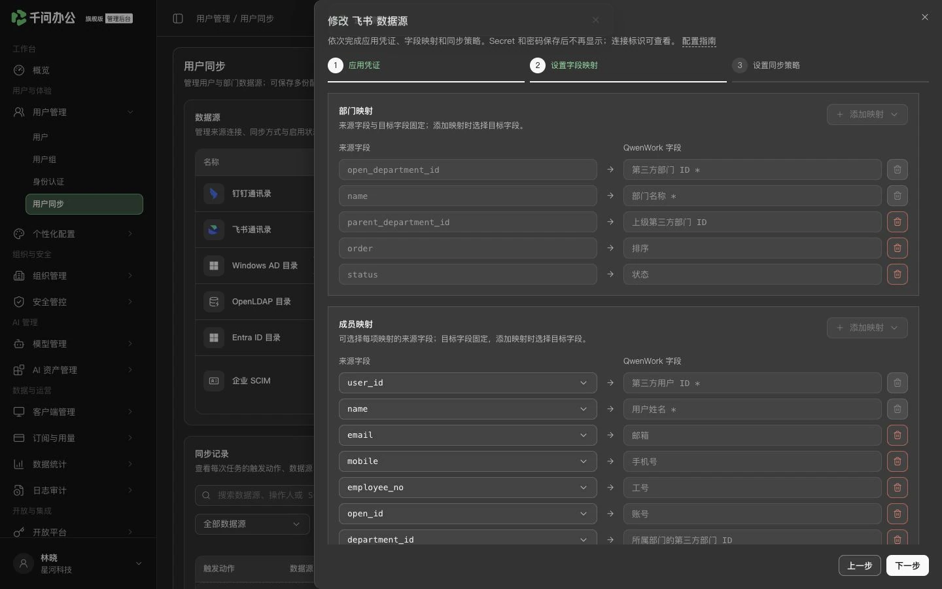
Task: Delete the open_id mapping row
Action: click(897, 514)
